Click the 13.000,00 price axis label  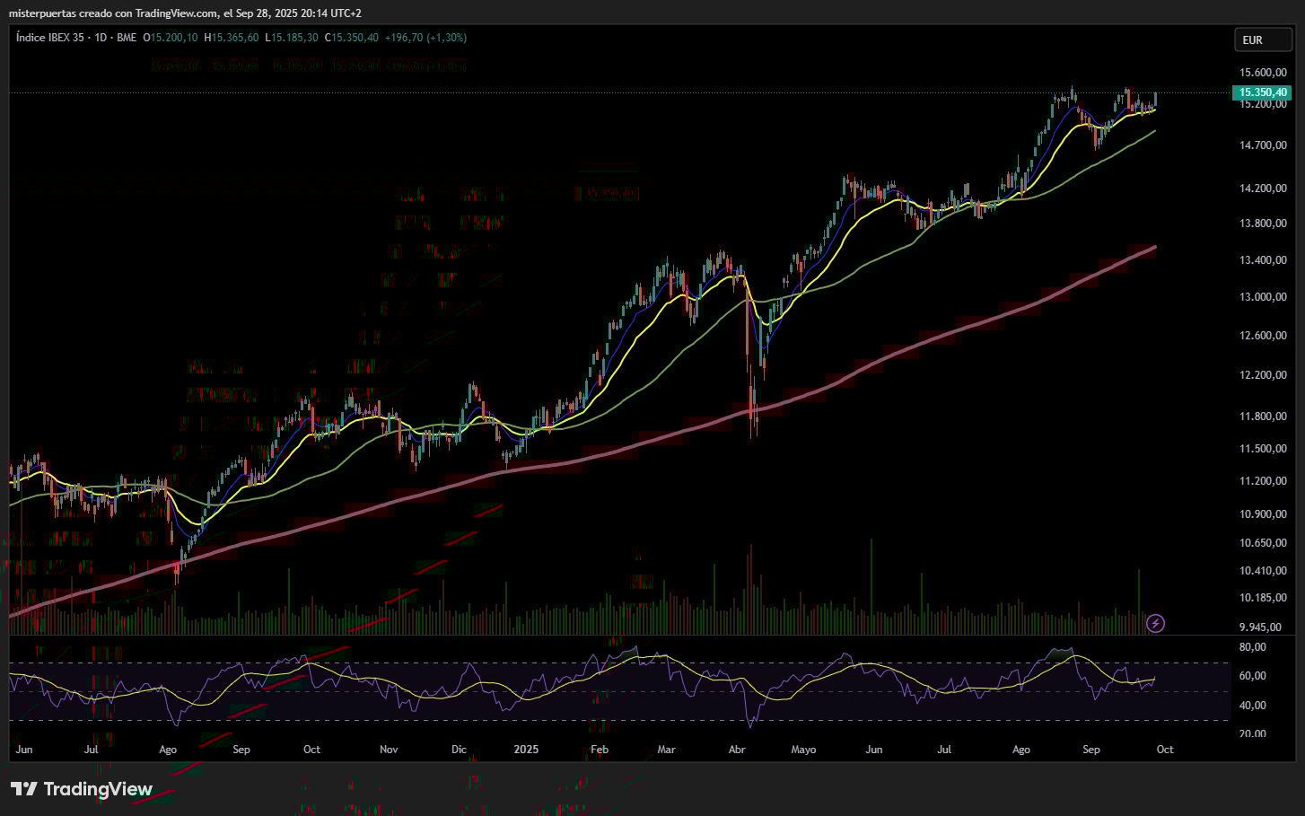(x=1263, y=297)
